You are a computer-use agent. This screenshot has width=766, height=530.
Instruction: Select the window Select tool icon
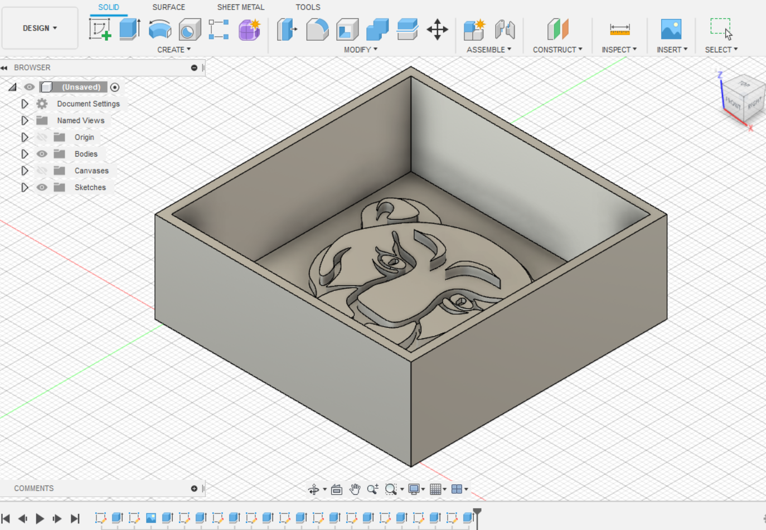click(x=721, y=29)
